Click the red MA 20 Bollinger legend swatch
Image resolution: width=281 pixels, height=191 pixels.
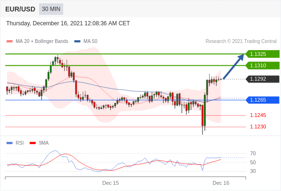point(10,42)
